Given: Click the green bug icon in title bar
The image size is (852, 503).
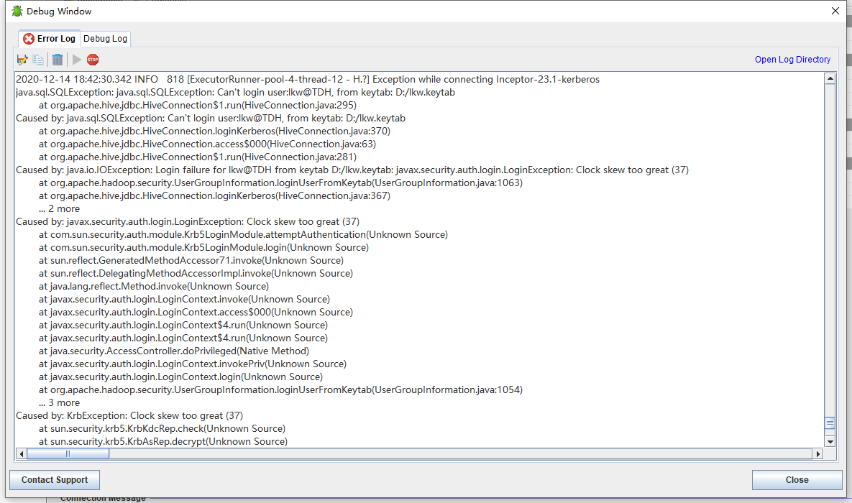Looking at the screenshot, I should pyautogui.click(x=17, y=11).
